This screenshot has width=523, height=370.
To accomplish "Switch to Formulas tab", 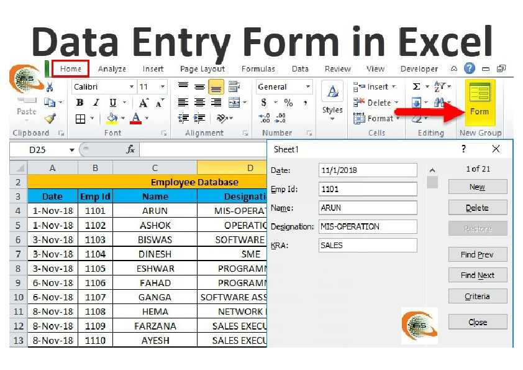I will (x=258, y=69).
